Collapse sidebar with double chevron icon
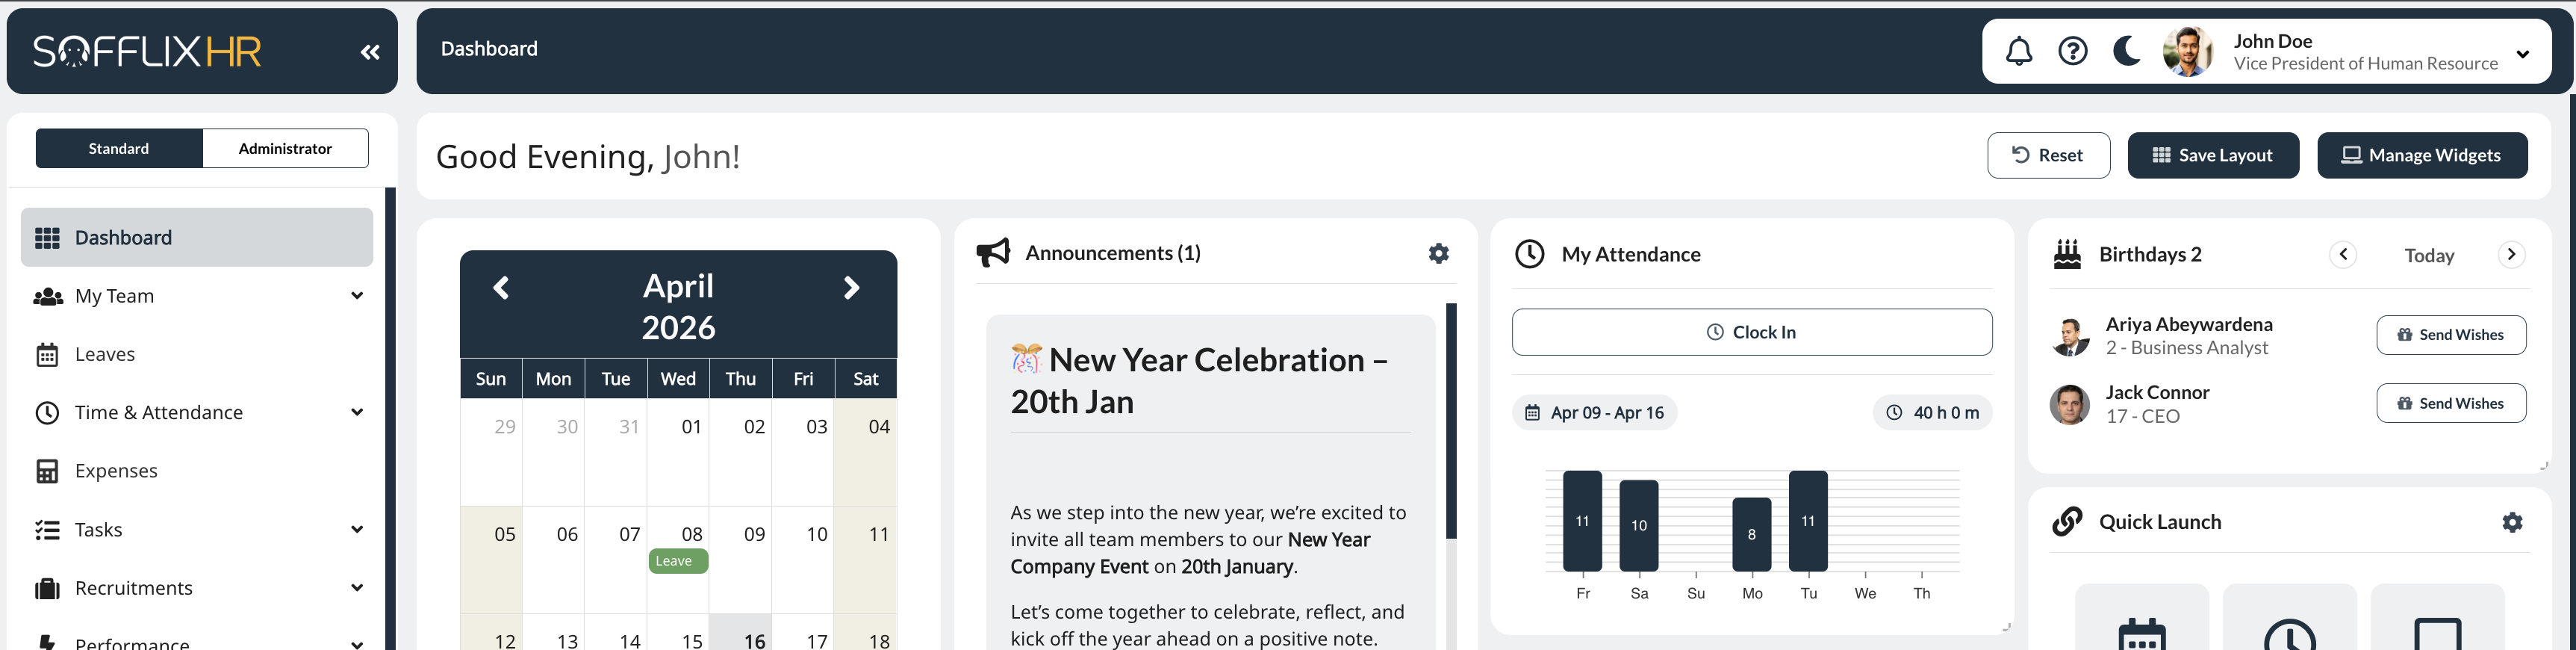Screen dimensions: 2576x650 point(370,52)
